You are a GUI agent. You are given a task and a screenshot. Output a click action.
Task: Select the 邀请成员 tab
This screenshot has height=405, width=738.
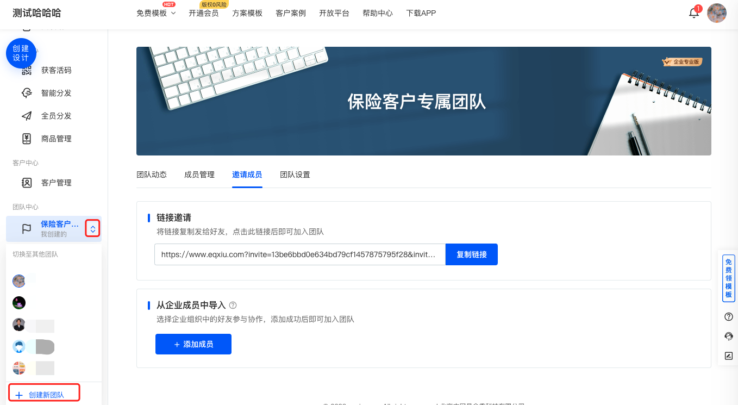[247, 175]
